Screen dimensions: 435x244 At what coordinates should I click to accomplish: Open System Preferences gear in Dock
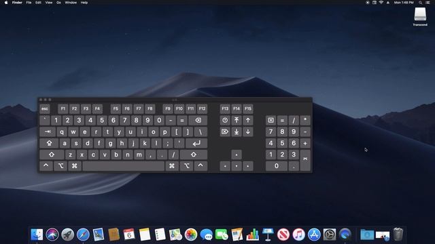click(329, 235)
